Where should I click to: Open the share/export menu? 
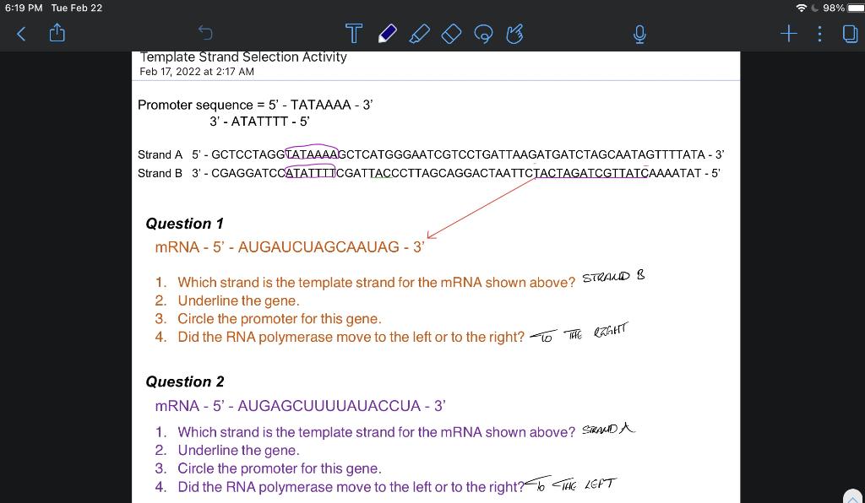(x=57, y=34)
